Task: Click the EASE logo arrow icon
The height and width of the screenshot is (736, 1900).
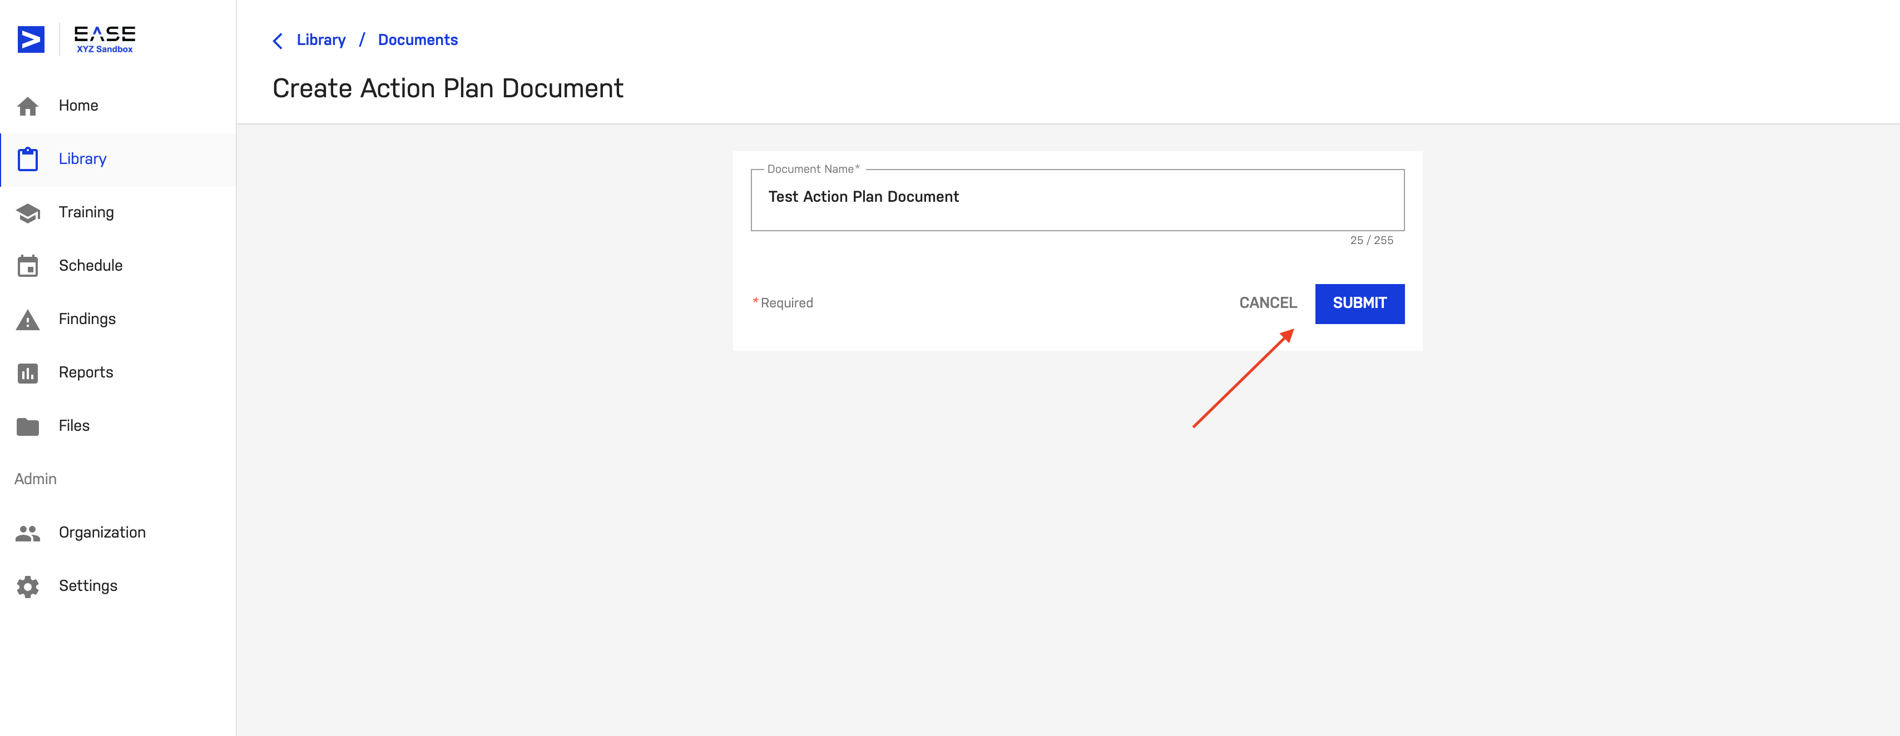Action: (x=31, y=39)
